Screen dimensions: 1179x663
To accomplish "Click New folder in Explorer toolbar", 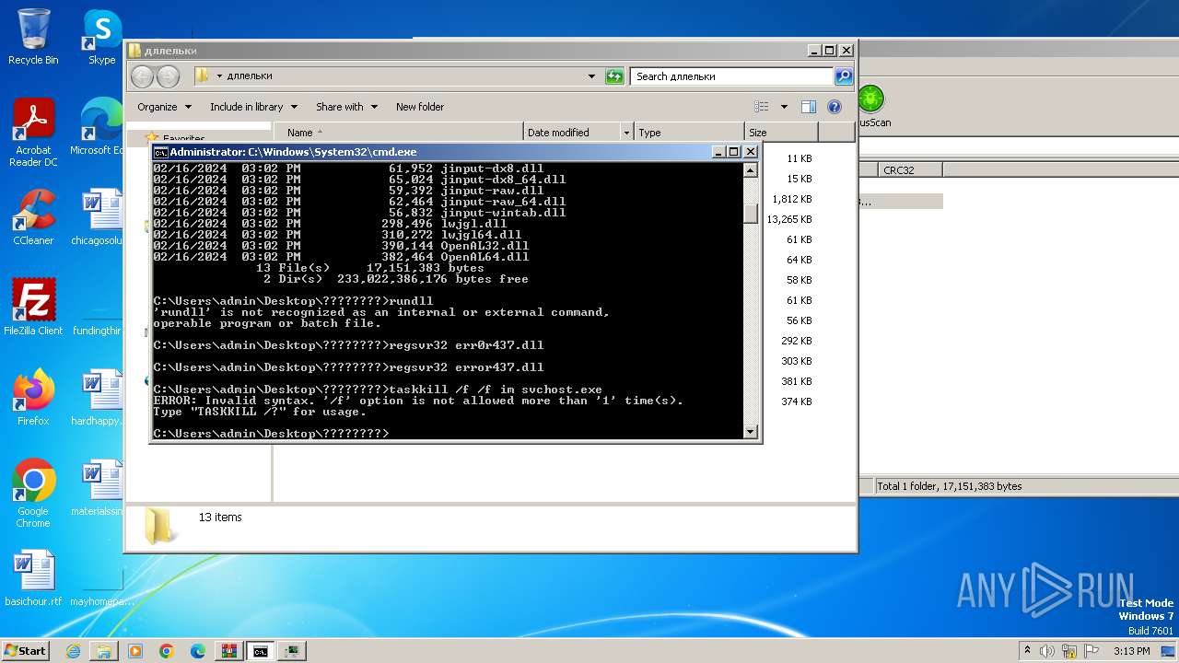I will point(420,107).
